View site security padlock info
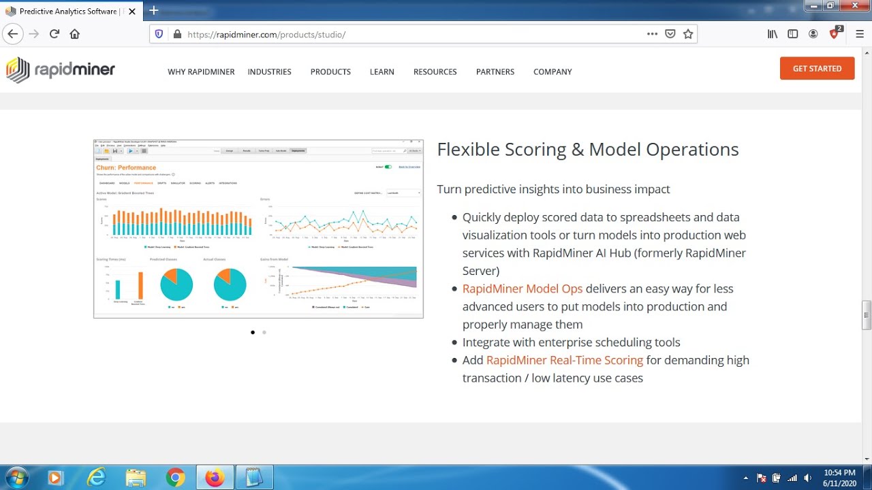The height and width of the screenshot is (490, 872). pyautogui.click(x=177, y=34)
